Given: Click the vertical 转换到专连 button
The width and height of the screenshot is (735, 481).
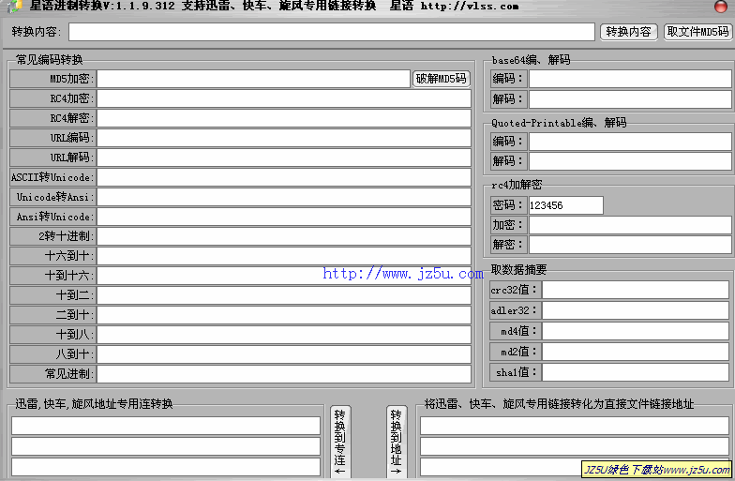Looking at the screenshot, I should pos(340,443).
